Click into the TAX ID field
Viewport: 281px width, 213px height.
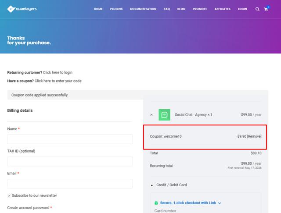click(x=70, y=161)
